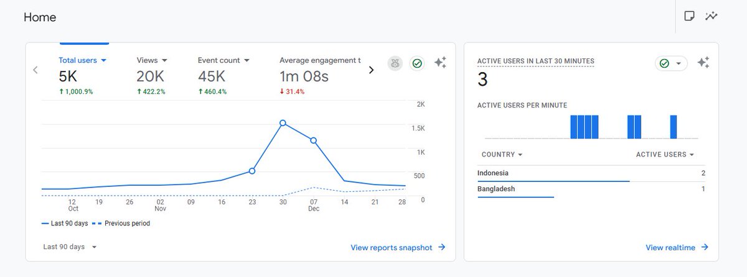Click the 1,000.9% increase indicator
Image resolution: width=747 pixels, height=277 pixels.
coord(75,92)
